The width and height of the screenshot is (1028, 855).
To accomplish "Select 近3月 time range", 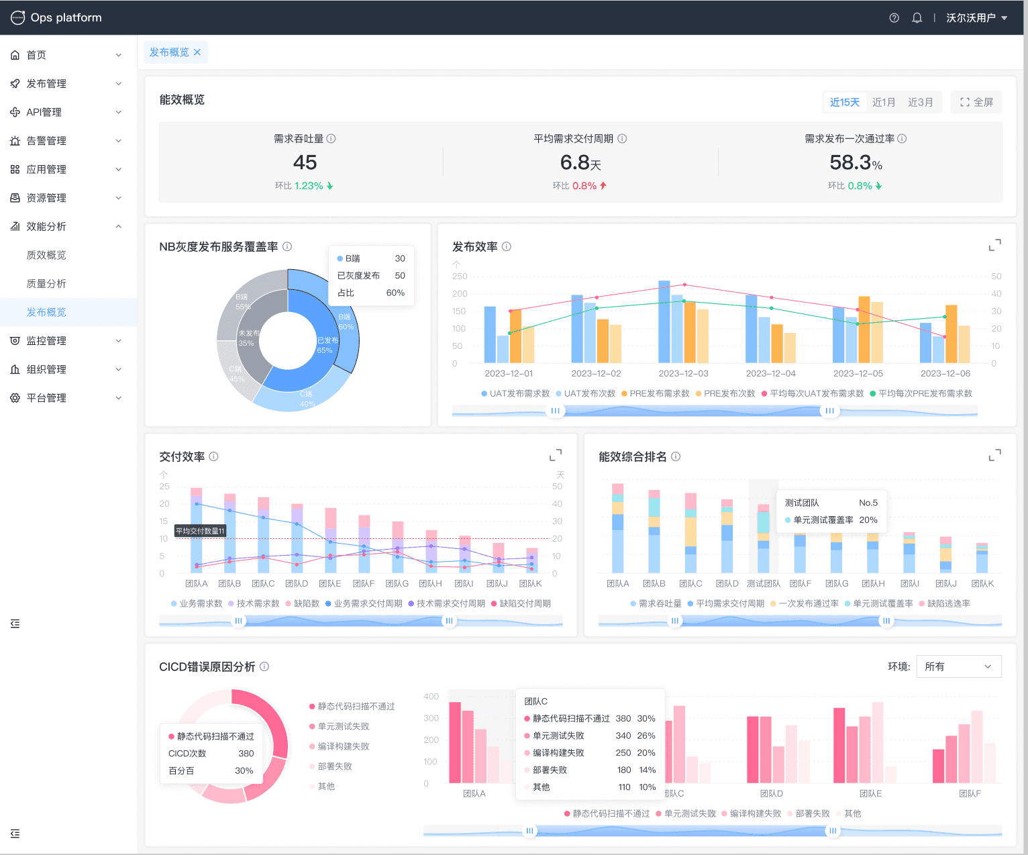I will (x=920, y=102).
